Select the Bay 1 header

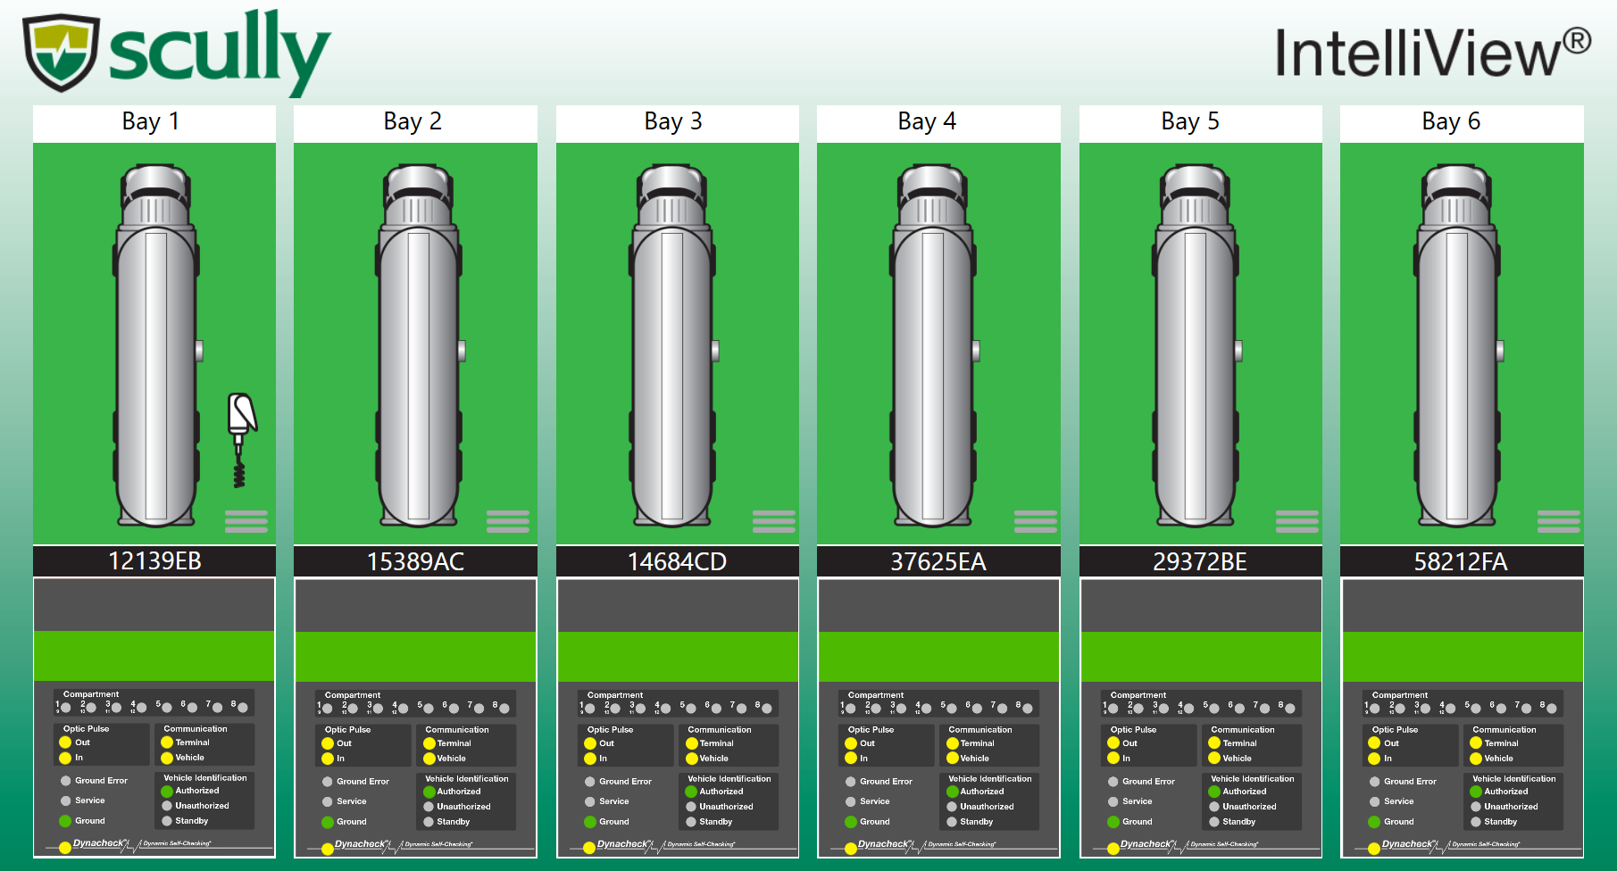coord(154,123)
